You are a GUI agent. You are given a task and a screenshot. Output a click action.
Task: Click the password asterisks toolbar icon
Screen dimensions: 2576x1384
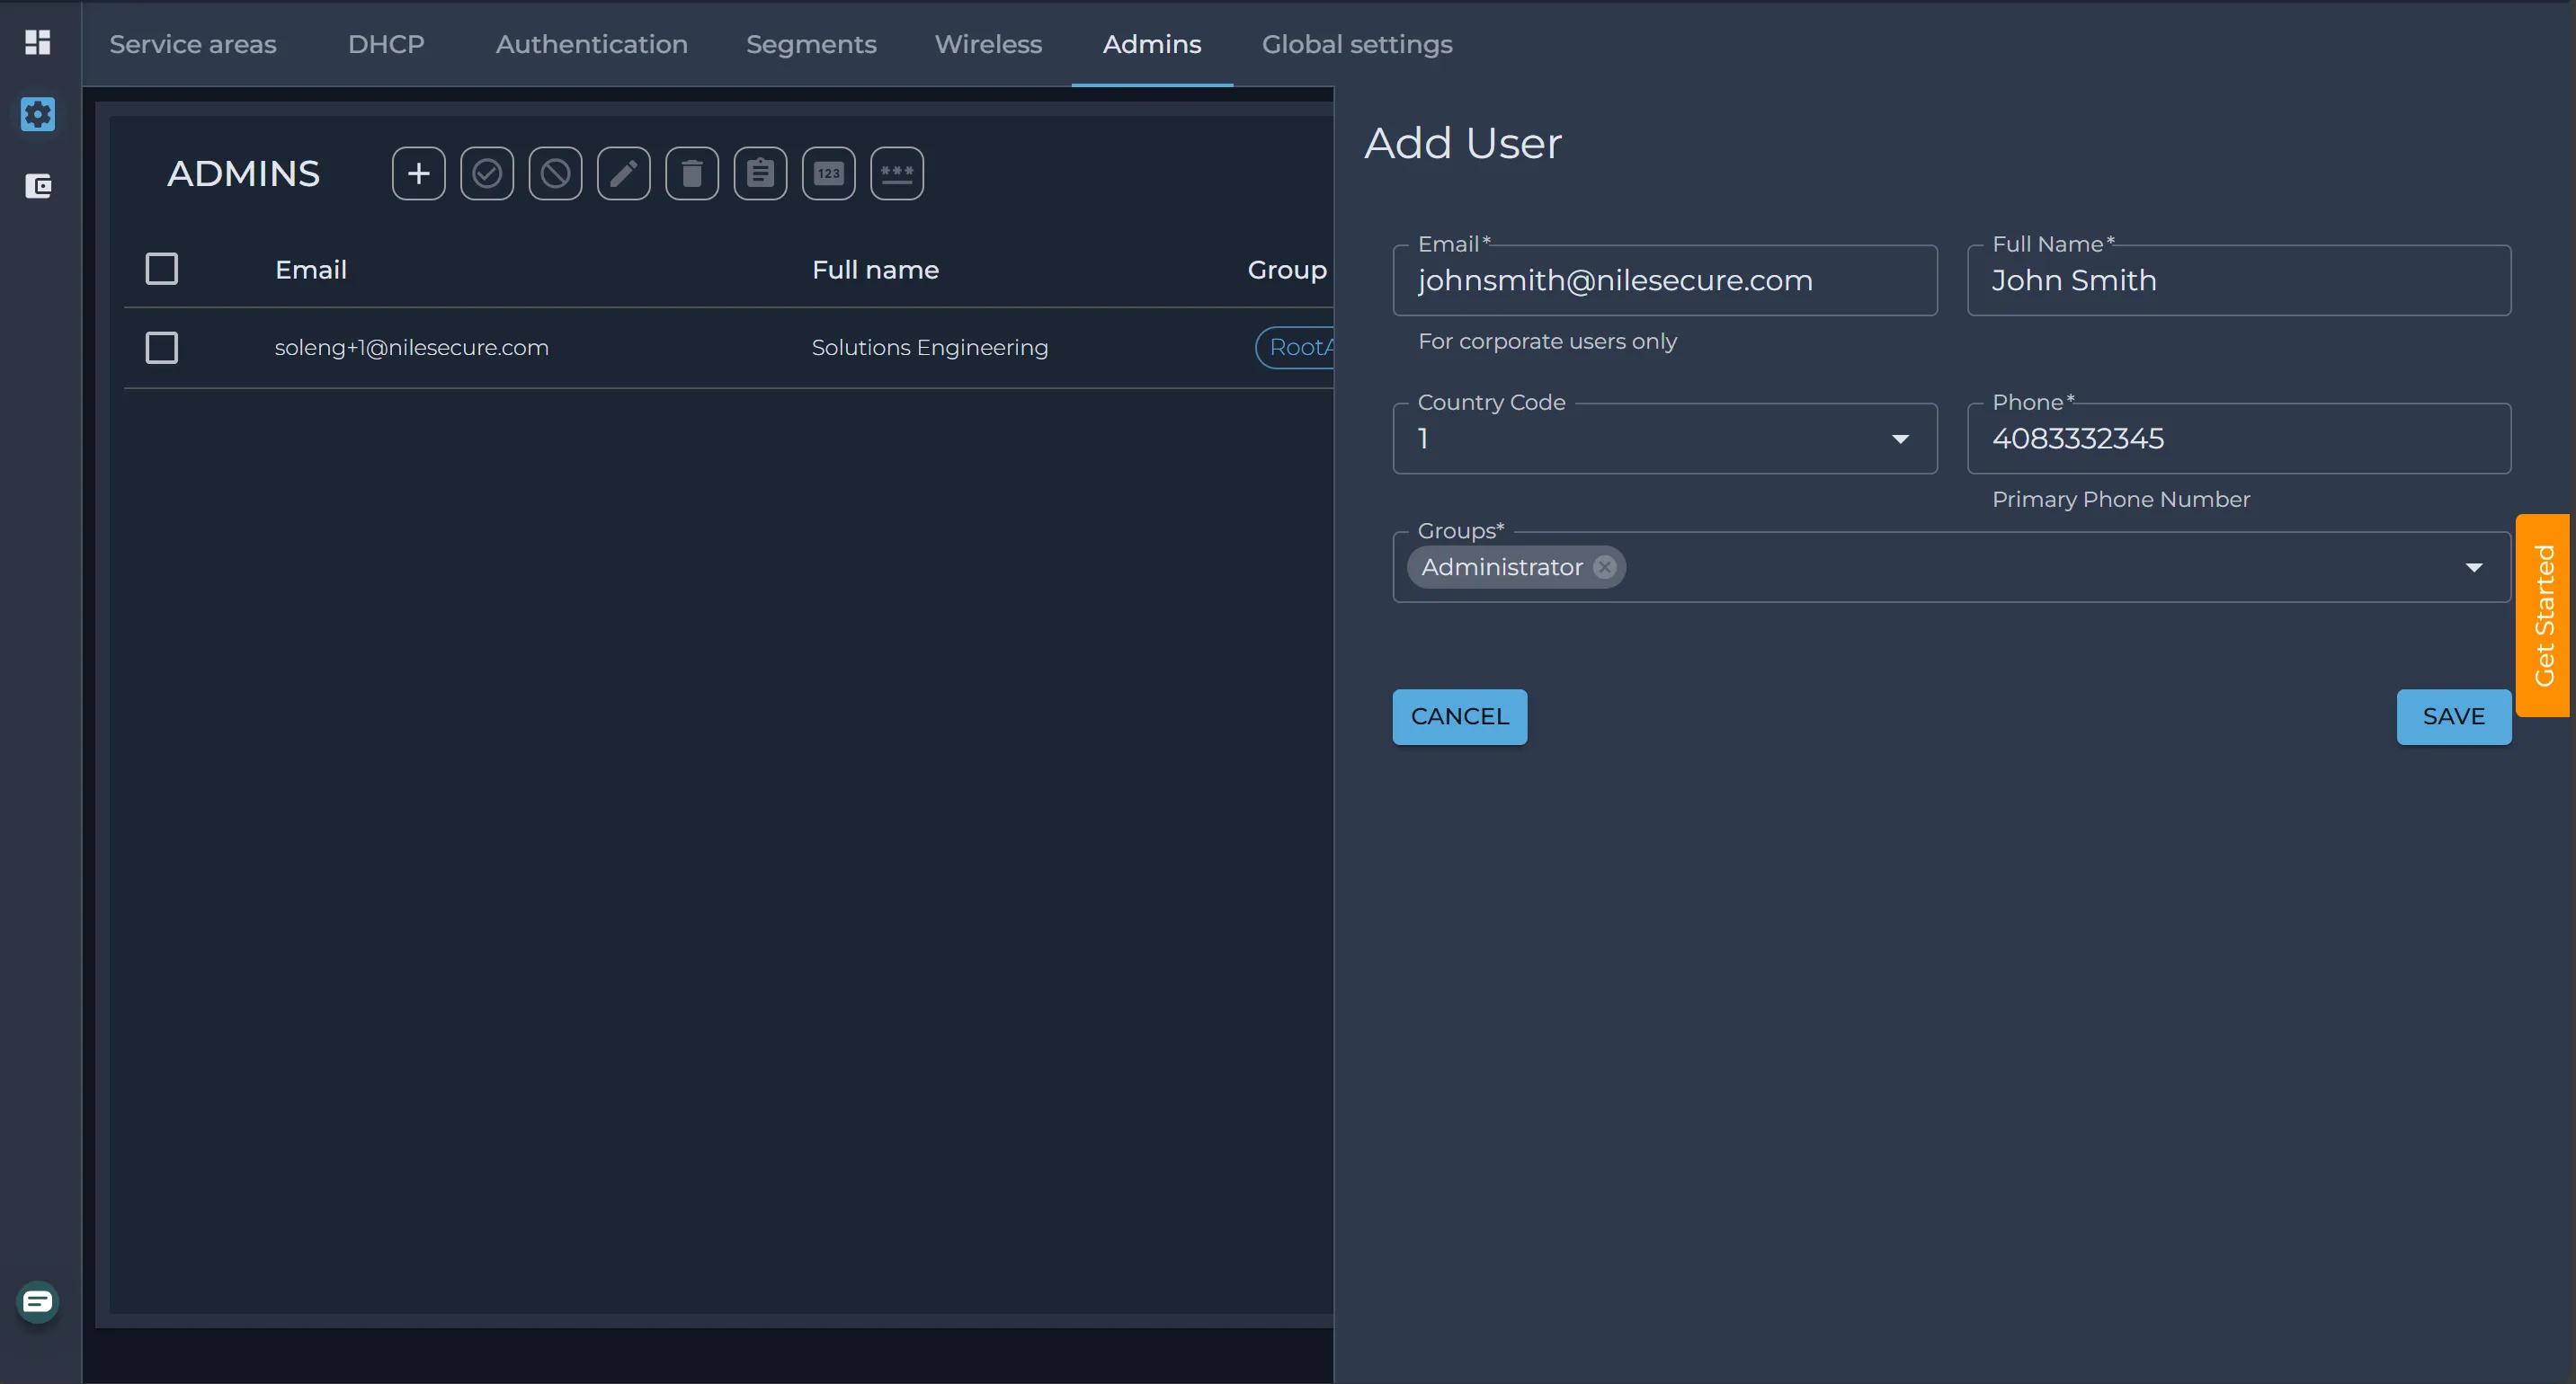(897, 173)
